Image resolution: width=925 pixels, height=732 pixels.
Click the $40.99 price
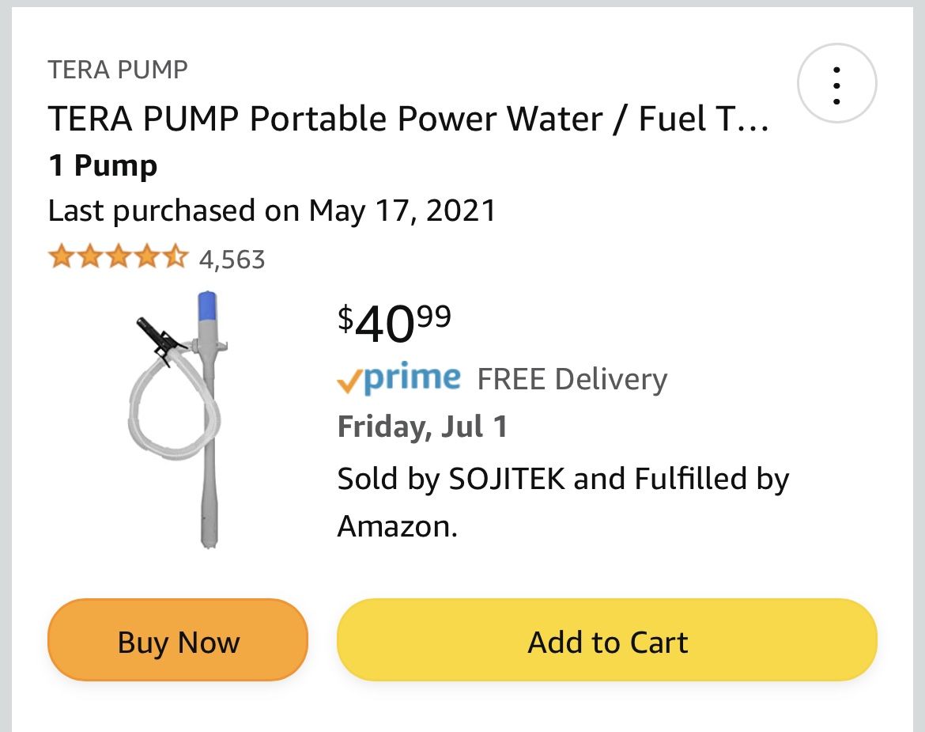pos(395,323)
